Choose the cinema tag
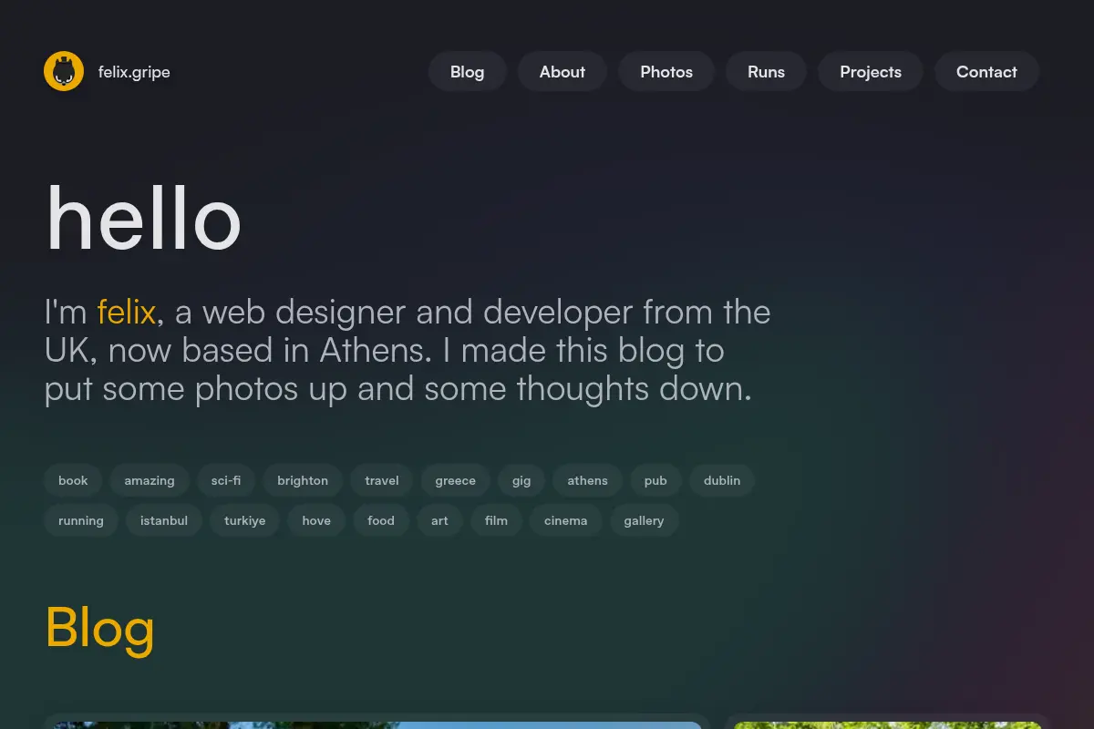The image size is (1094, 729). tap(565, 520)
